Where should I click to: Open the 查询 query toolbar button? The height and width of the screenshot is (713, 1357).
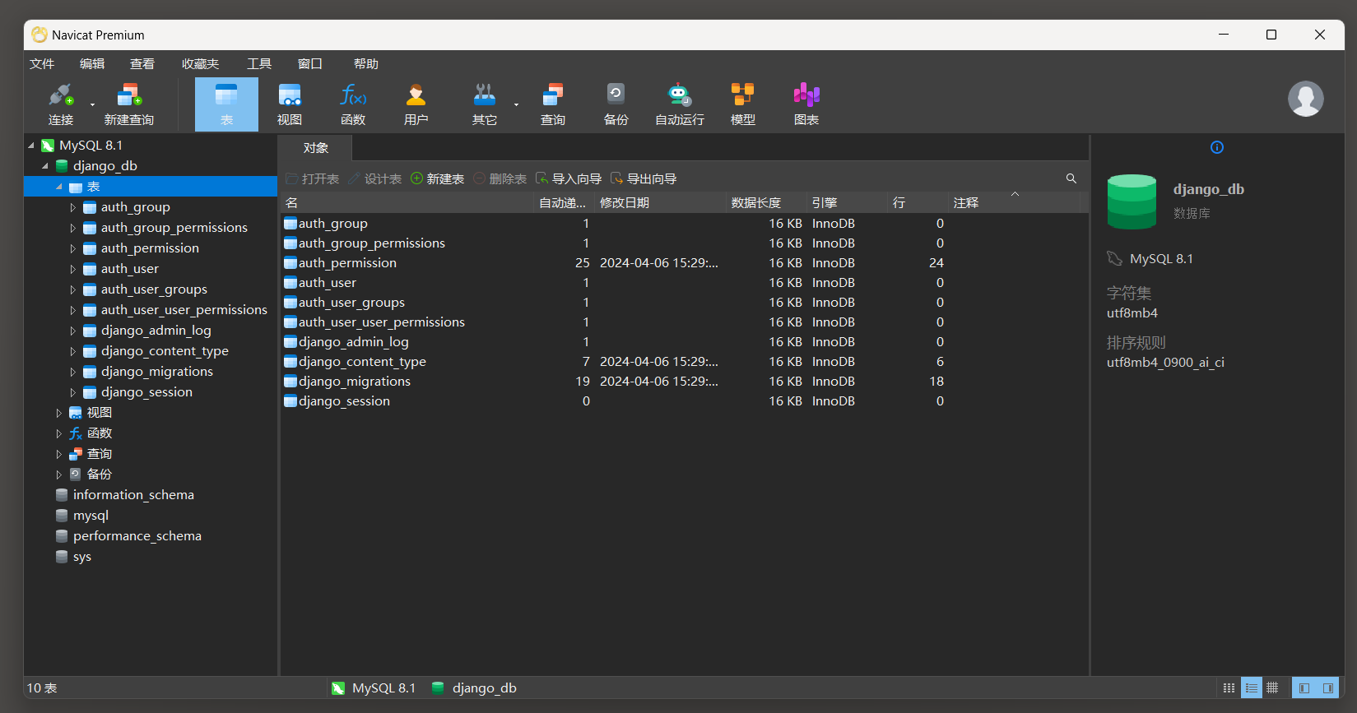coord(553,104)
